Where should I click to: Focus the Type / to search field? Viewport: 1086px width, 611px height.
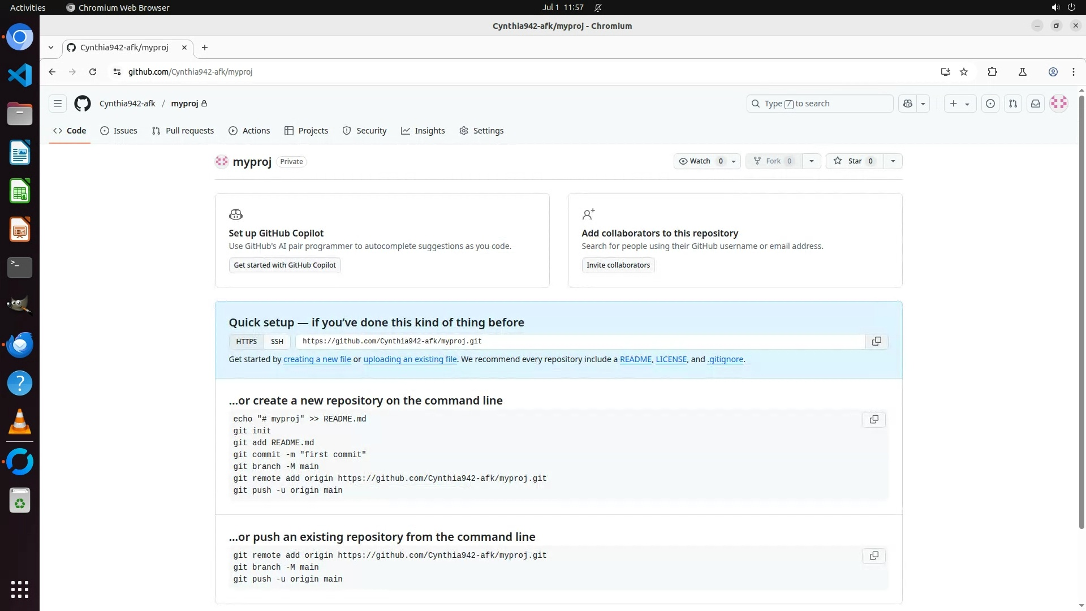point(820,104)
